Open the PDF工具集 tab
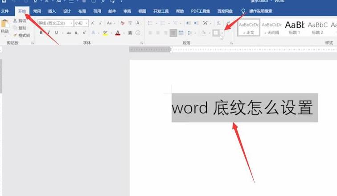The image size is (337, 196). pos(200,11)
